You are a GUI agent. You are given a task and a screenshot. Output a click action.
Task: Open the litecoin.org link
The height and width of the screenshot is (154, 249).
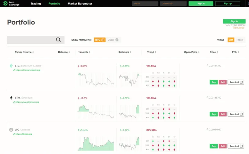[x=24, y=134]
